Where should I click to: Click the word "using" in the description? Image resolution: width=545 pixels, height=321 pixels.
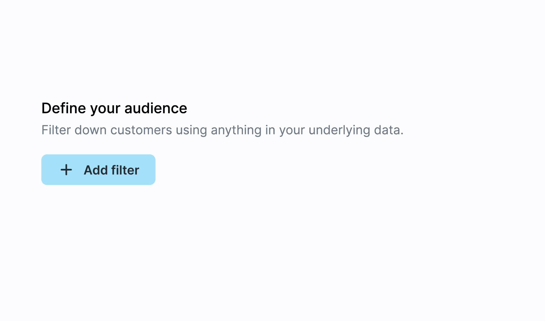pos(191,130)
